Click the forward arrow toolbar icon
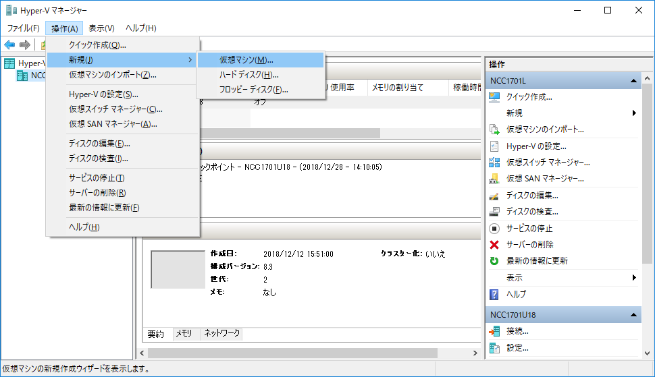This screenshot has width=655, height=377. [24, 45]
